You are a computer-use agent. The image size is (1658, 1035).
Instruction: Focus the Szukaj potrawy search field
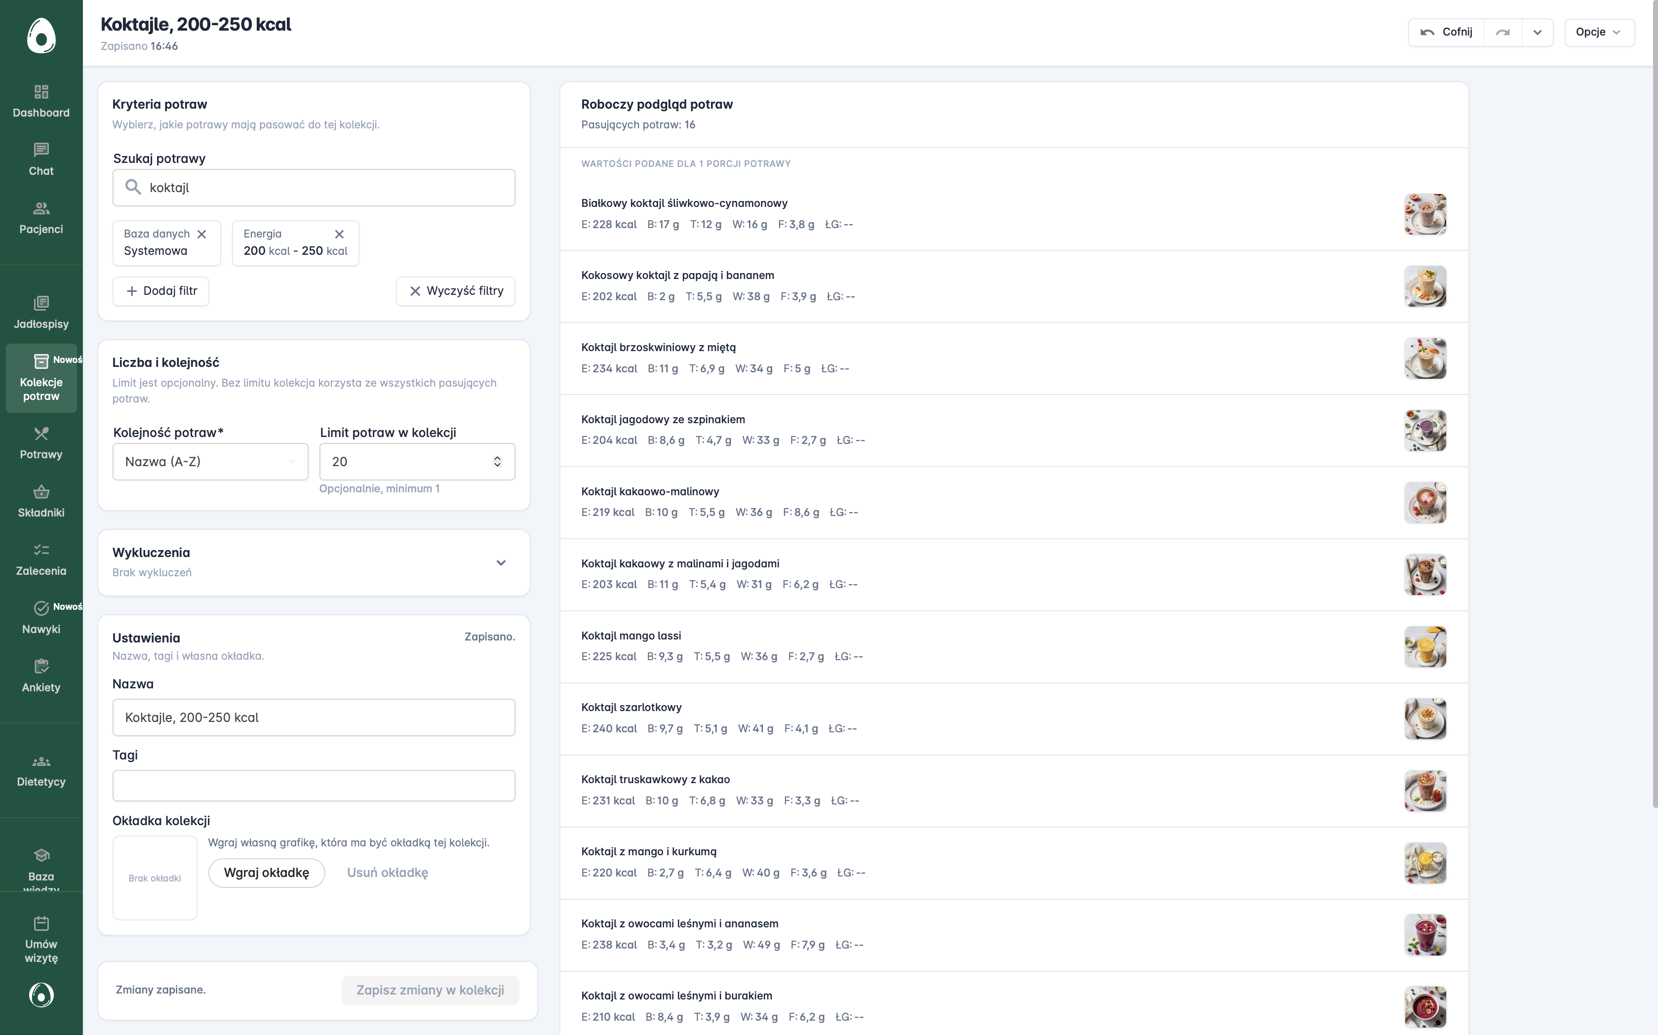click(x=314, y=188)
